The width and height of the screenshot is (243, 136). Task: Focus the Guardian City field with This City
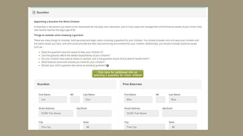click(59, 127)
